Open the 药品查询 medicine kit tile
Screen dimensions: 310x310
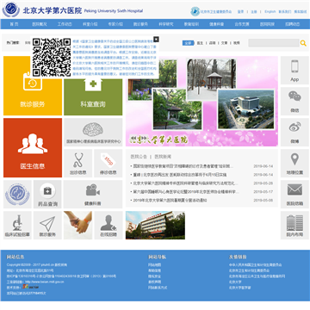pyautogui.click(x=47, y=195)
